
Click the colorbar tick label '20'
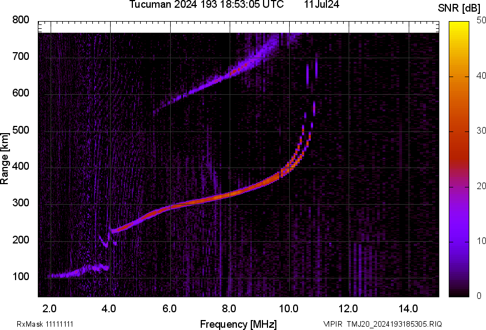tap(481, 186)
